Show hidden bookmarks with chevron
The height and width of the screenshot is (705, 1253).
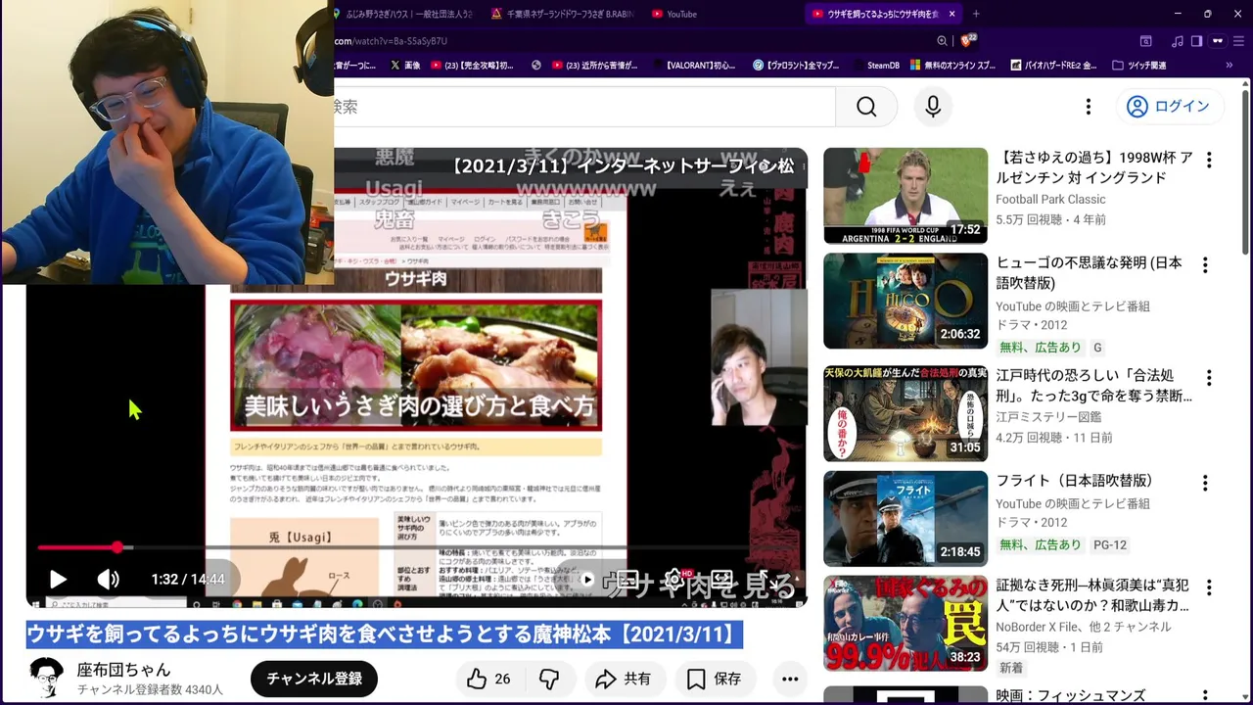coord(1231,66)
